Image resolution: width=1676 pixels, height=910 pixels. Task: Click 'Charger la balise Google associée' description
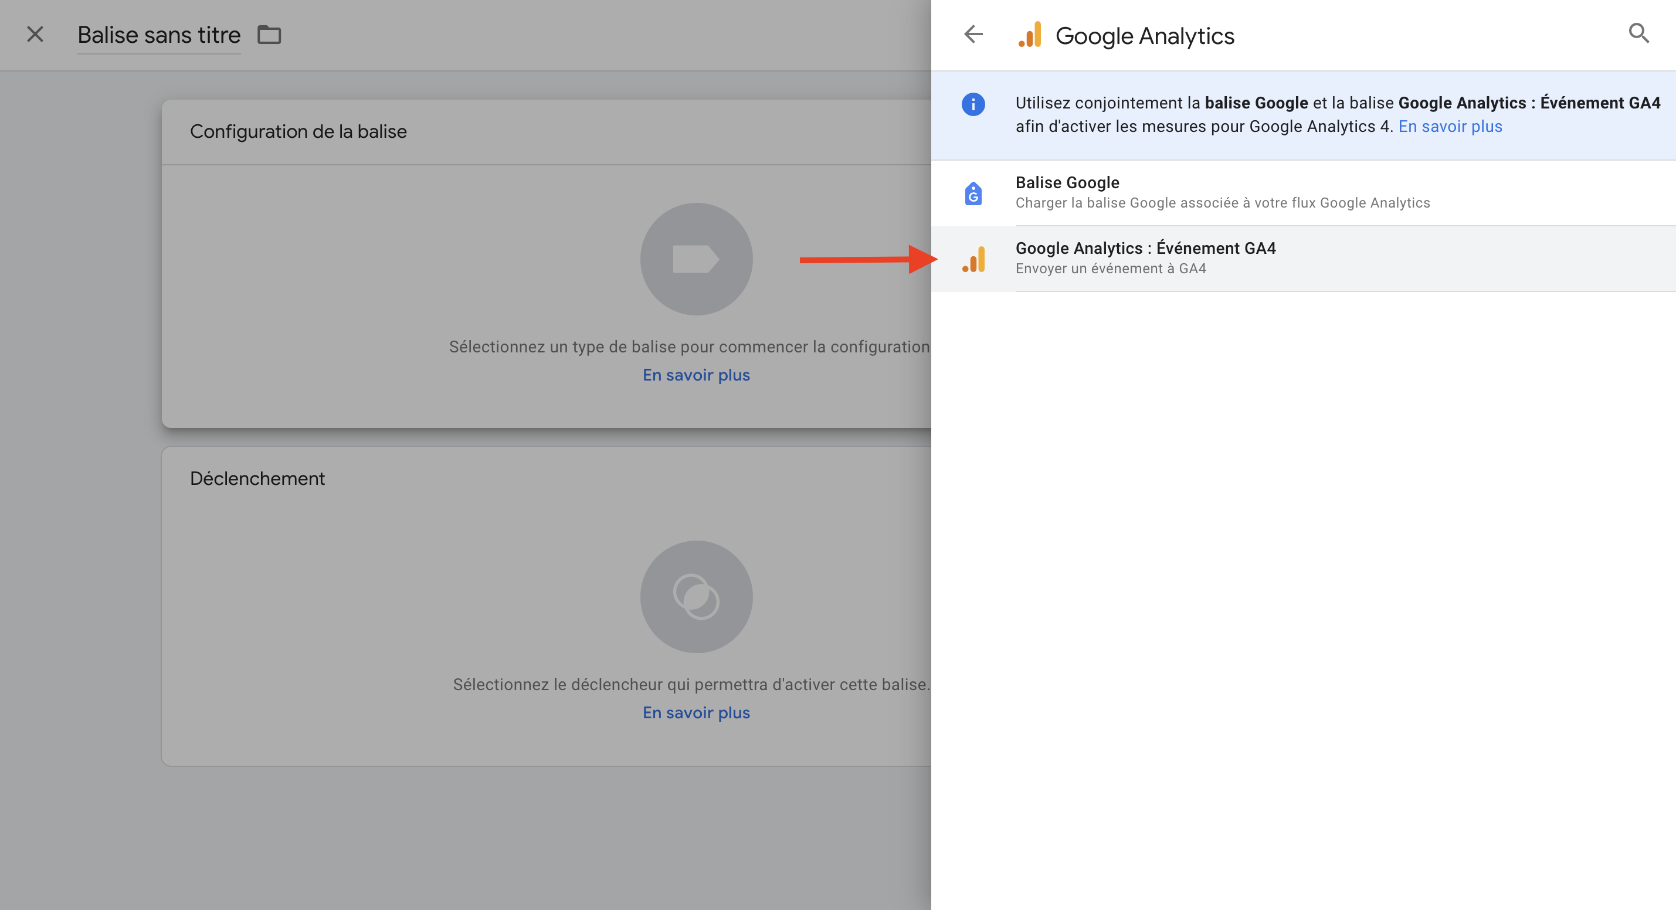point(1223,203)
